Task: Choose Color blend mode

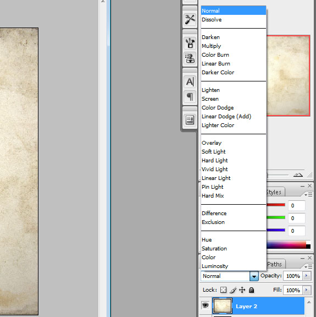Action: [x=234, y=257]
